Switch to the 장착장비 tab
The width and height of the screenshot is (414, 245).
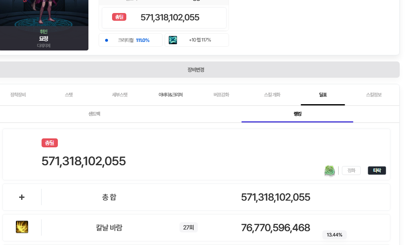pyautogui.click(x=18, y=95)
